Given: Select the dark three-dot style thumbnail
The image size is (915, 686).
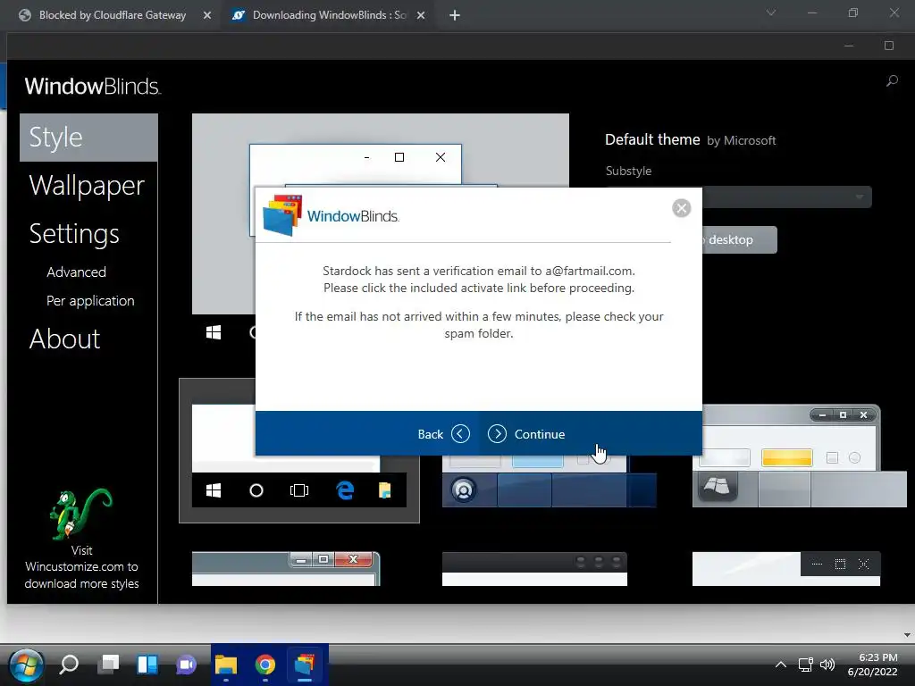Looking at the screenshot, I should 534,569.
